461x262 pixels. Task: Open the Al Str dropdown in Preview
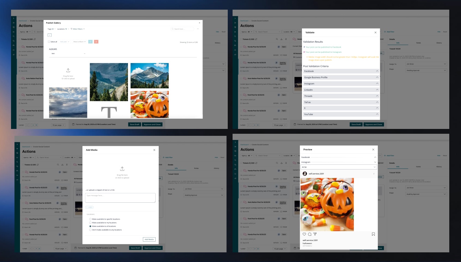click(339, 167)
